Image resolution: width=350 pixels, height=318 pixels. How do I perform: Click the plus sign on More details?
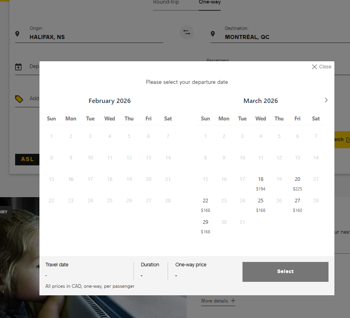(233, 301)
